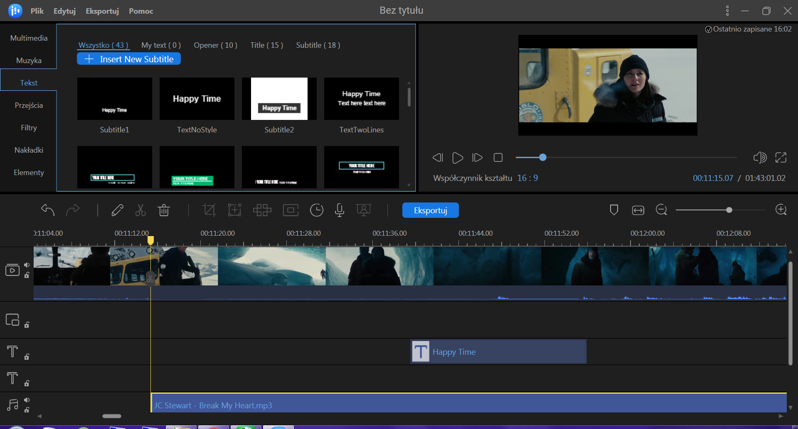Click the text library scroll down arrow
Image resolution: width=798 pixels, height=429 pixels.
409,185
